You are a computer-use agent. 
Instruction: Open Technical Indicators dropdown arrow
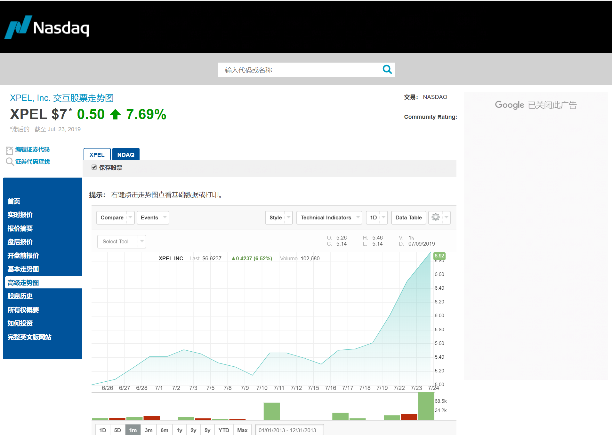[358, 217]
